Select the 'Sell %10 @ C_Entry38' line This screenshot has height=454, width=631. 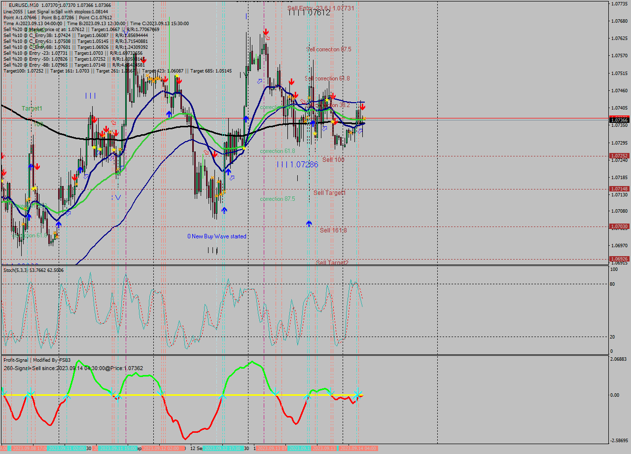tap(75, 35)
